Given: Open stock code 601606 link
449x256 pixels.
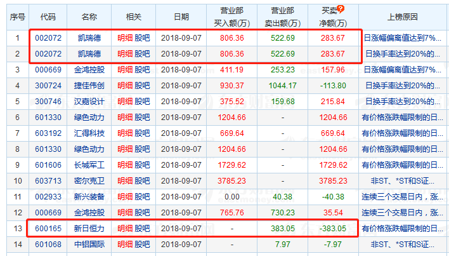Looking at the screenshot, I should click(48, 164).
